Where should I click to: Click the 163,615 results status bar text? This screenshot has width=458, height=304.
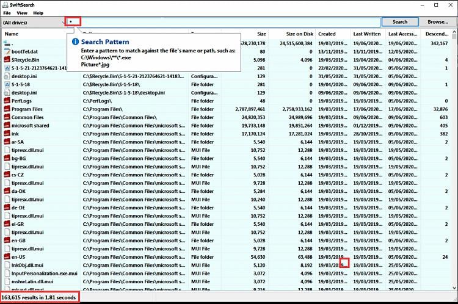pyautogui.click(x=38, y=297)
